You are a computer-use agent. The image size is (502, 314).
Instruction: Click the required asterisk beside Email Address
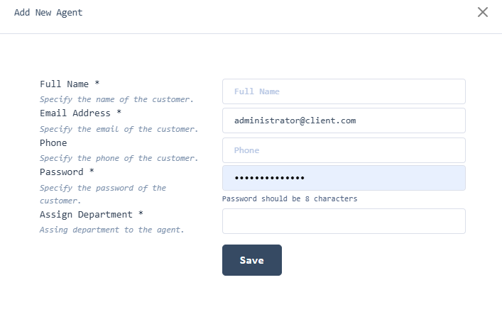(119, 113)
